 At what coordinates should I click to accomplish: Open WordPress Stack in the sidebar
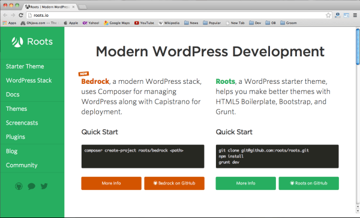click(29, 80)
